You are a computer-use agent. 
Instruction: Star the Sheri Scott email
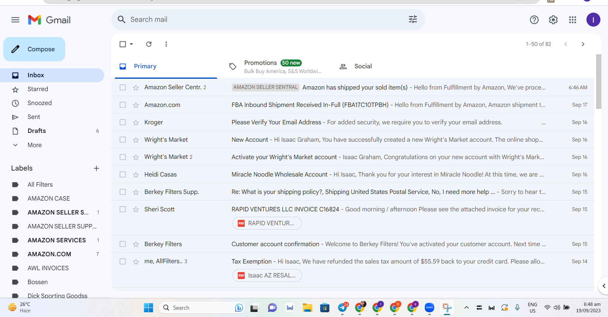tap(136, 209)
